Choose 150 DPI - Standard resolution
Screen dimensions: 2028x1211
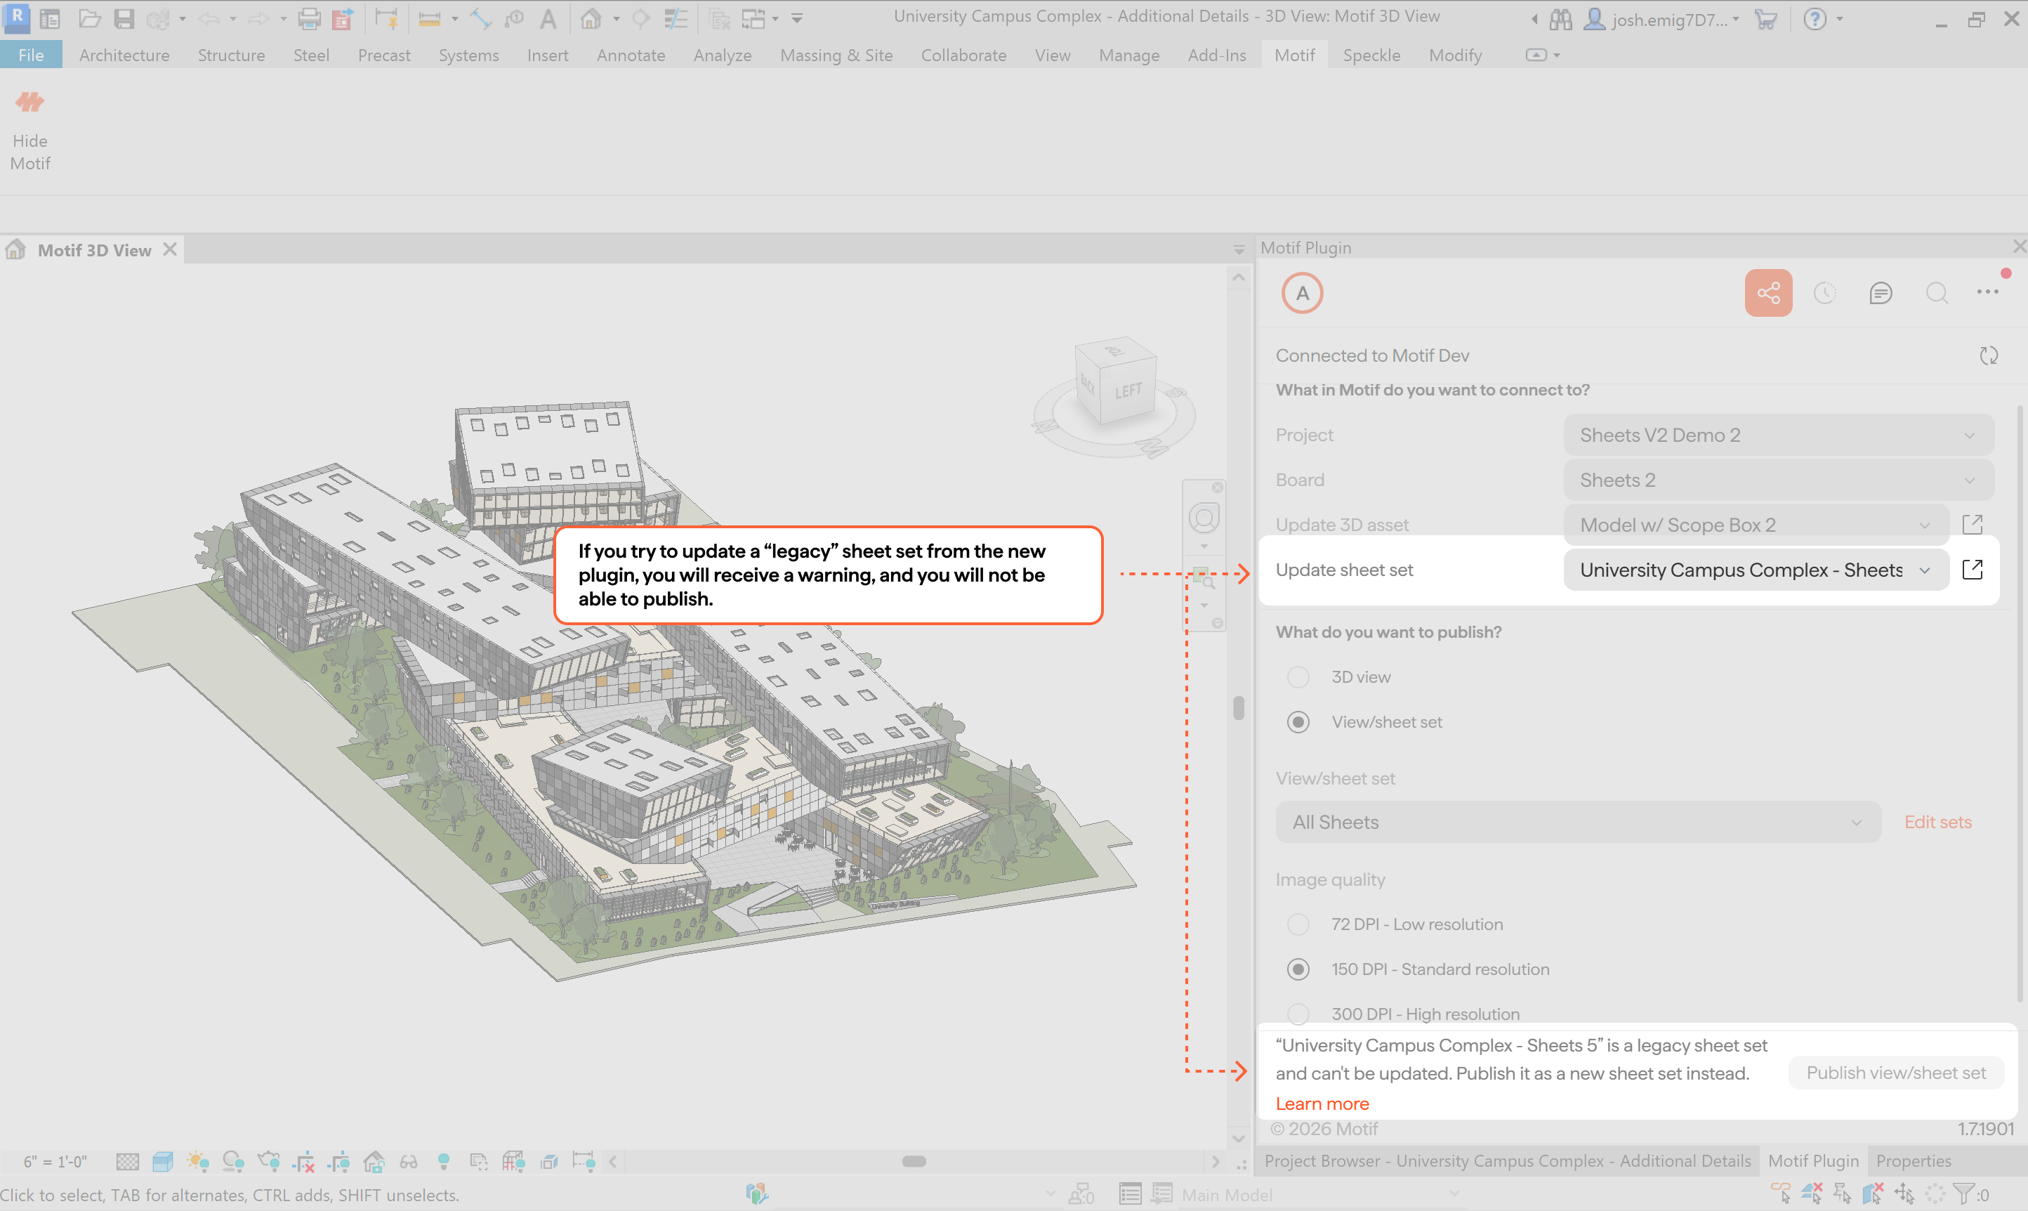click(1298, 969)
